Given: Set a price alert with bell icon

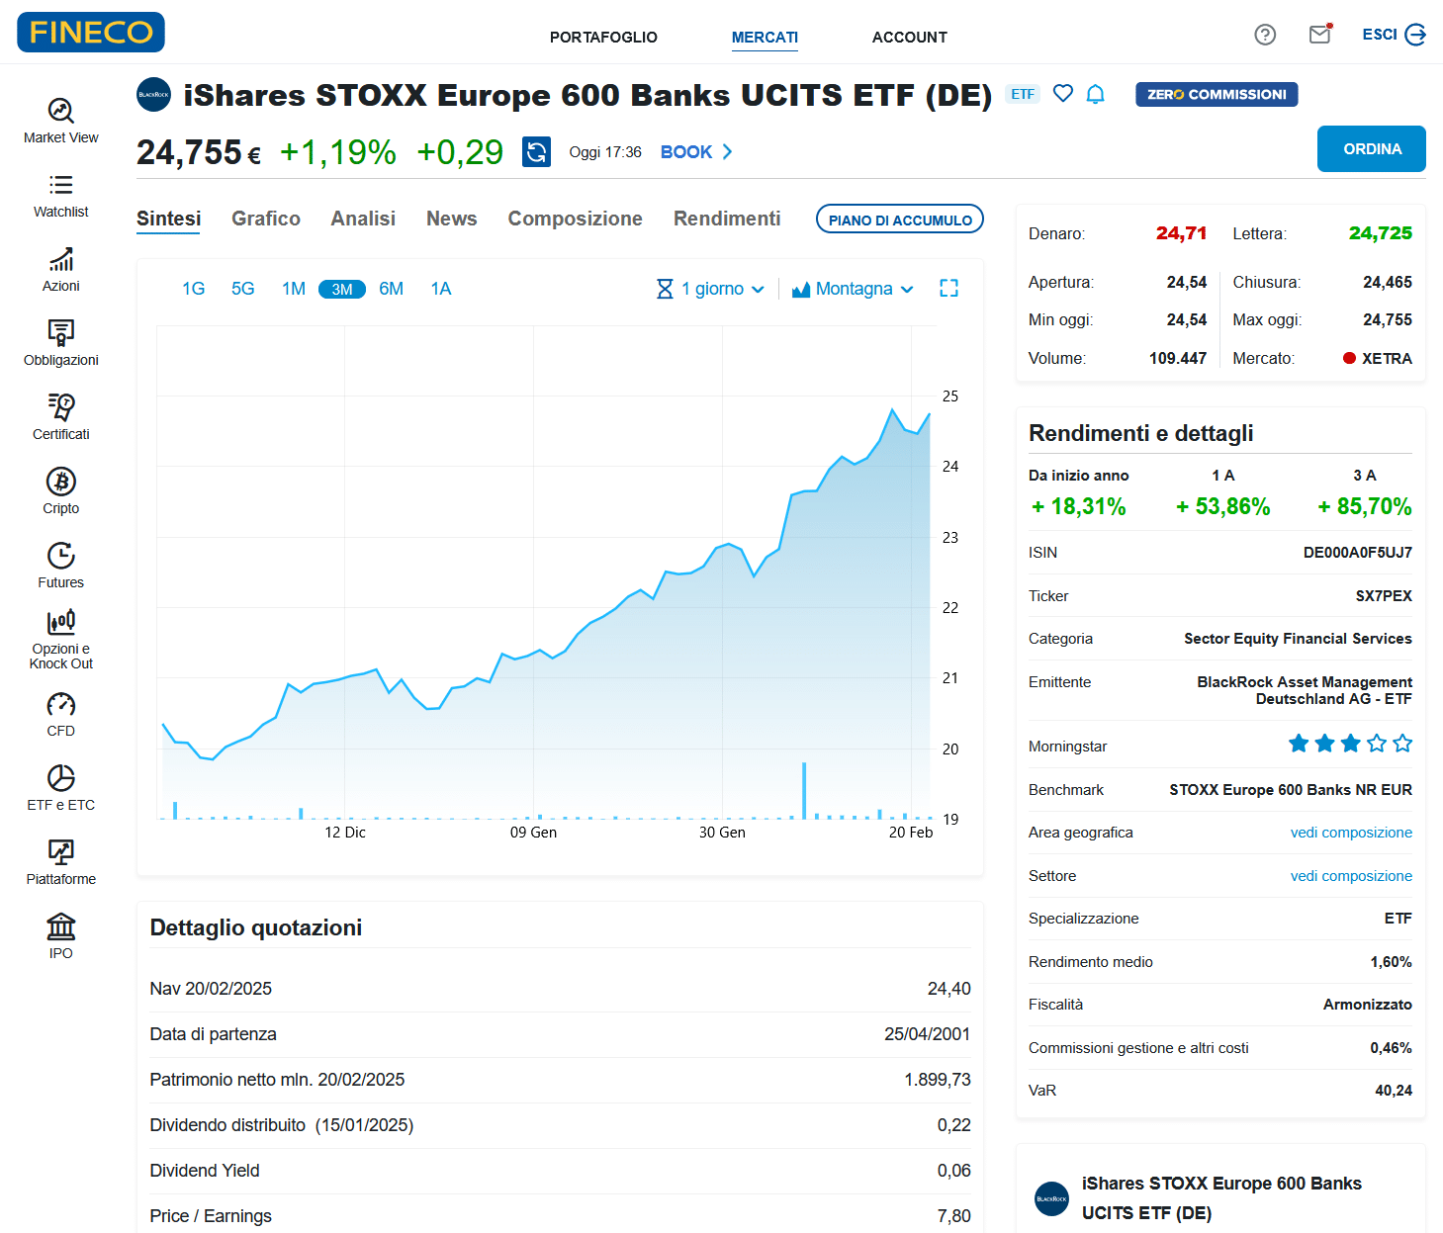Looking at the screenshot, I should click(x=1095, y=94).
